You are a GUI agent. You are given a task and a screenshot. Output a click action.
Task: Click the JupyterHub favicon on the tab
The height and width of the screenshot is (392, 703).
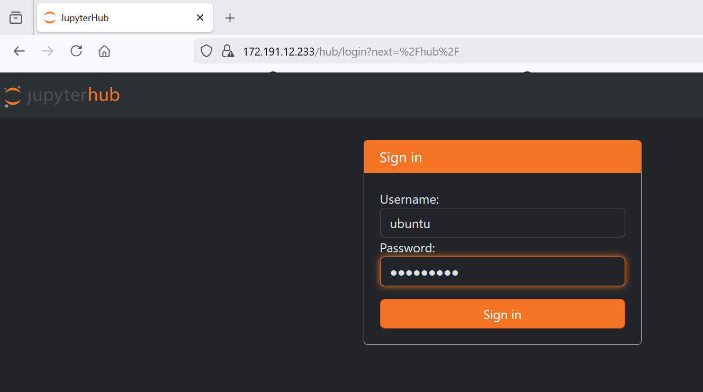point(49,17)
